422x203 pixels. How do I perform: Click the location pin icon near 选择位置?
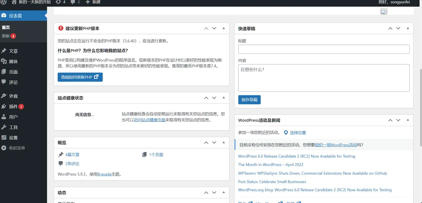[x=286, y=133]
